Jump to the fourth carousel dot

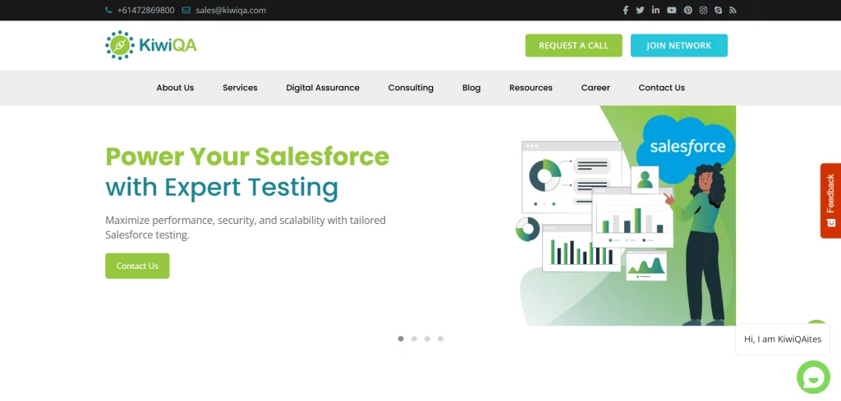[x=440, y=338]
